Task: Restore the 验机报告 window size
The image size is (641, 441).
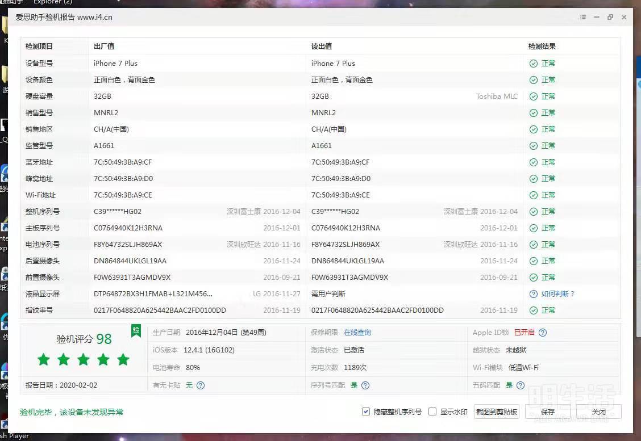Action: click(x=610, y=17)
